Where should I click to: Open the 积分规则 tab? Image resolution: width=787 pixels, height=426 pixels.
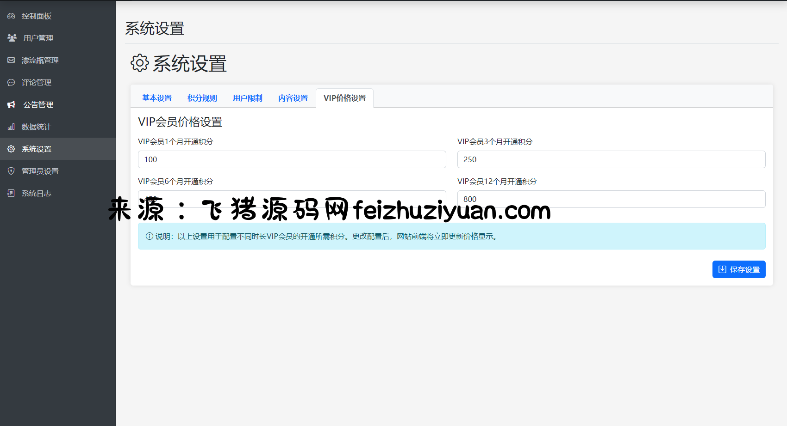[202, 98]
